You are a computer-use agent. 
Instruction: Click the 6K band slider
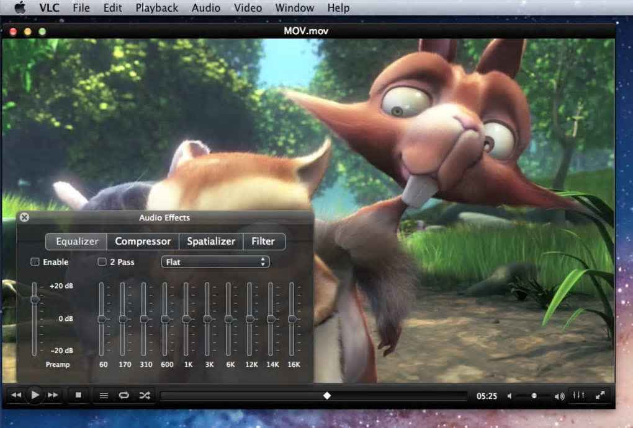228,319
